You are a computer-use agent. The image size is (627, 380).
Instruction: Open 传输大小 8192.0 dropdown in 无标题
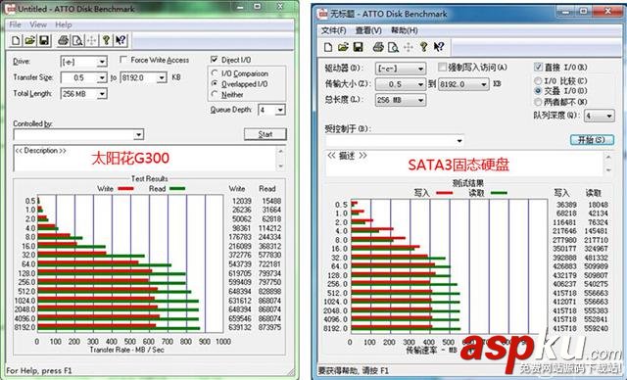pyautogui.click(x=463, y=84)
